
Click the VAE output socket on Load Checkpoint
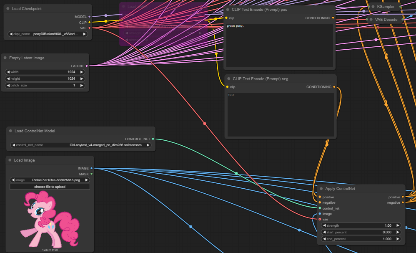coord(89,28)
